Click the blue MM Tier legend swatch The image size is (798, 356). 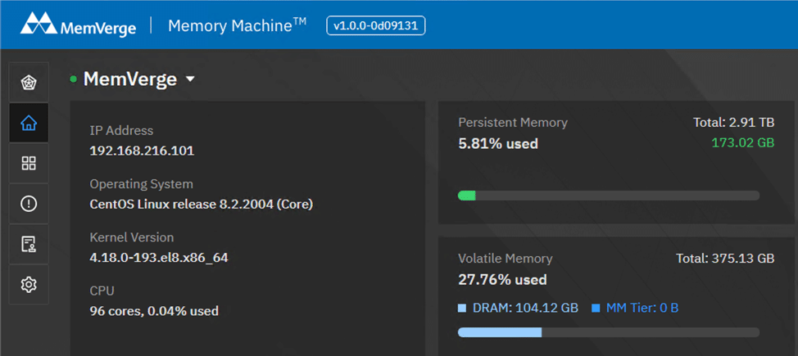[596, 308]
